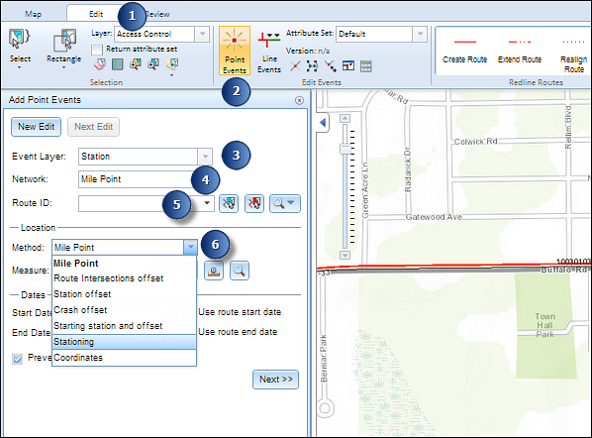The image size is (592, 438).
Task: Open the Line Events tool
Action: 269,53
